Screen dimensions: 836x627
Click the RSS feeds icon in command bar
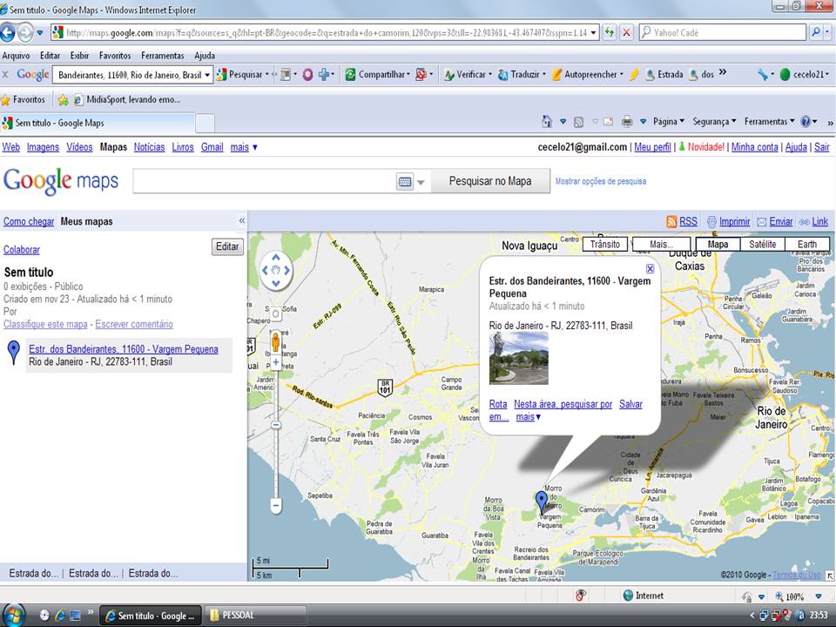pyautogui.click(x=578, y=122)
